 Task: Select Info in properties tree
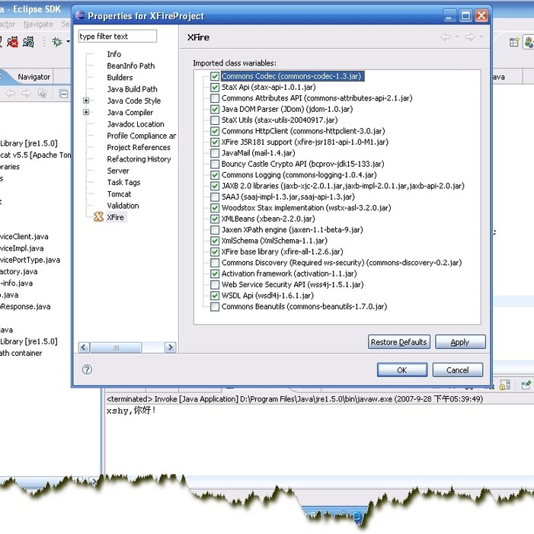pos(114,54)
